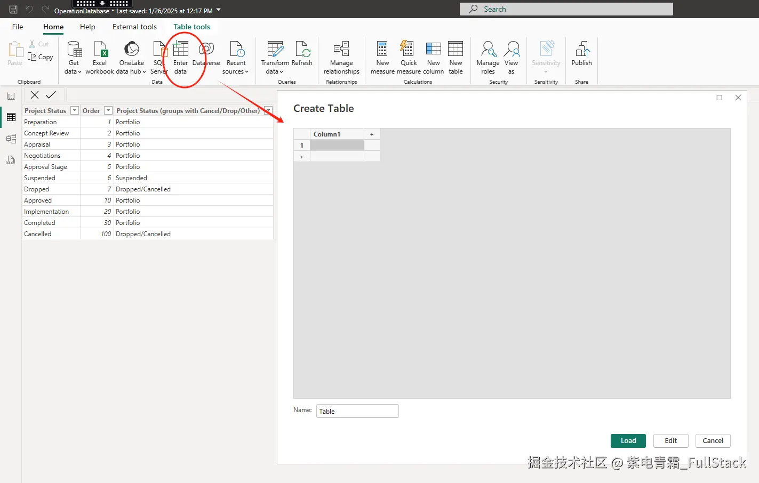Select the Help ribbon tab

tap(87, 27)
